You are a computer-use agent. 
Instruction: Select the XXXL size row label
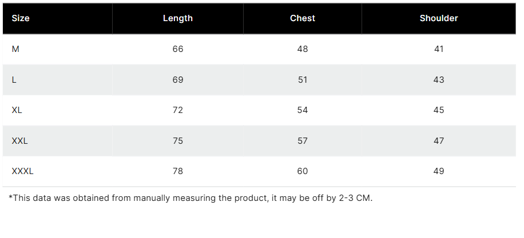[x=22, y=171]
